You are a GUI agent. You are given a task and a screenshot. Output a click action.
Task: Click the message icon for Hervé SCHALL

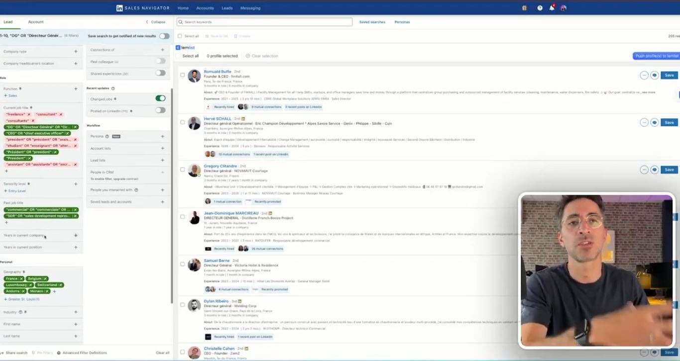point(655,122)
